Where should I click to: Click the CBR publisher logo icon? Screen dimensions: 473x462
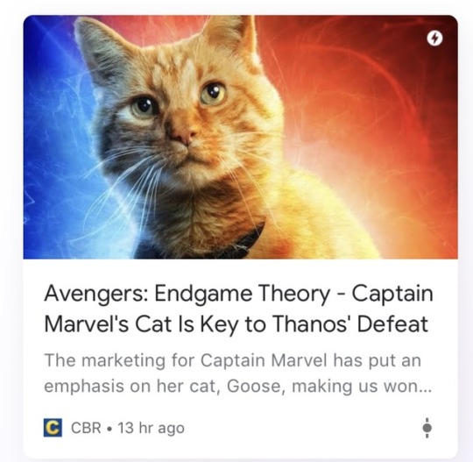pos(53,428)
